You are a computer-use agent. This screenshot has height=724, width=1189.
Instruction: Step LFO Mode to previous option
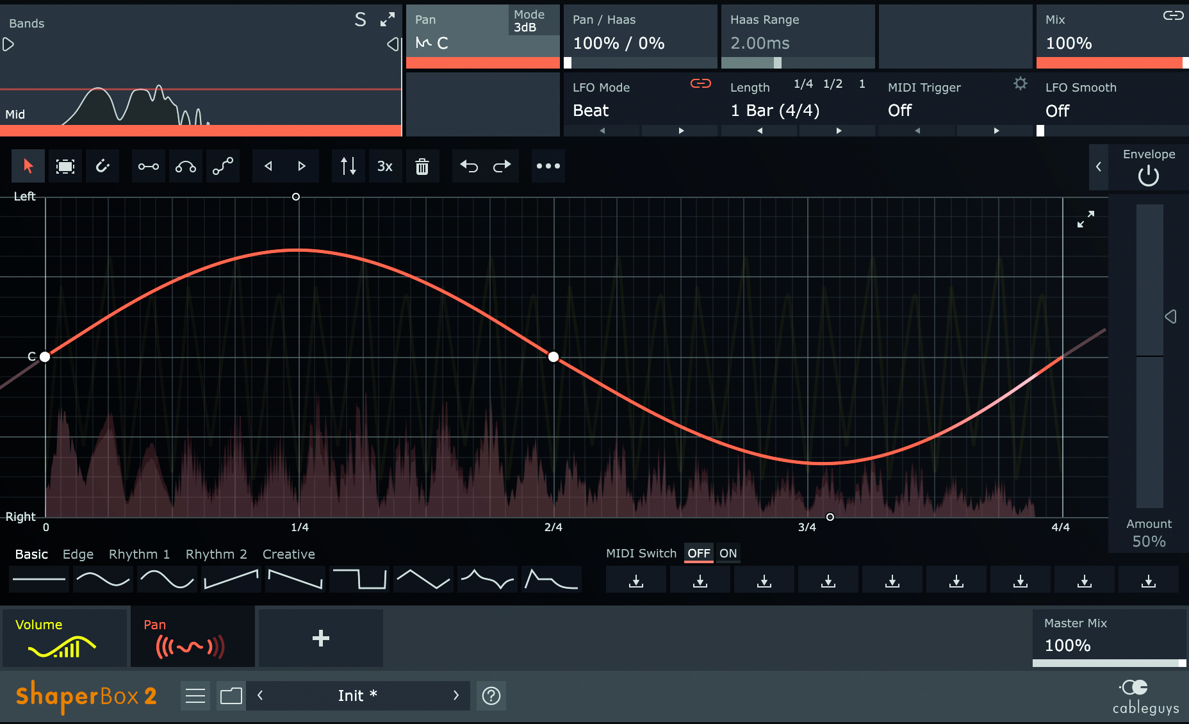pos(602,131)
